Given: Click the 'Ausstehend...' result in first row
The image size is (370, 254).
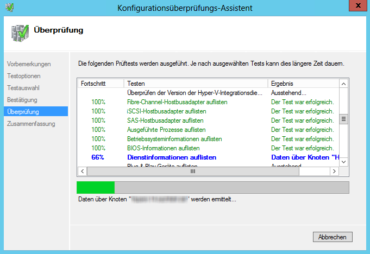Looking at the screenshot, I should click(289, 93).
